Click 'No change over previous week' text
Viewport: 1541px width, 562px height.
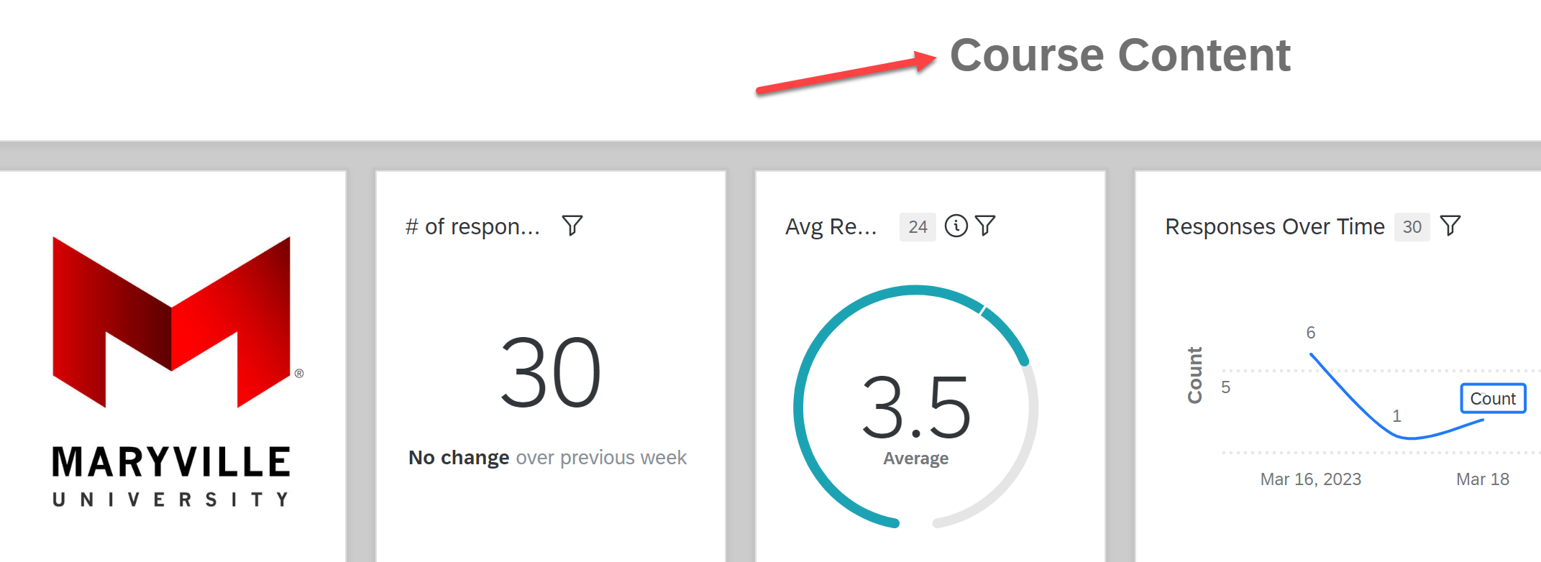547,458
